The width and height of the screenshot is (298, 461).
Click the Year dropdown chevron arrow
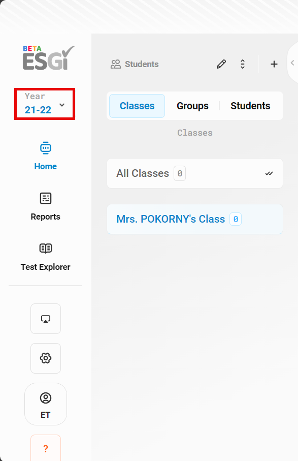62,105
